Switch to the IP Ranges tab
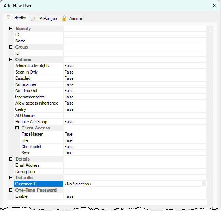Image resolution: width=221 pixels, height=211 pixels. point(47,19)
